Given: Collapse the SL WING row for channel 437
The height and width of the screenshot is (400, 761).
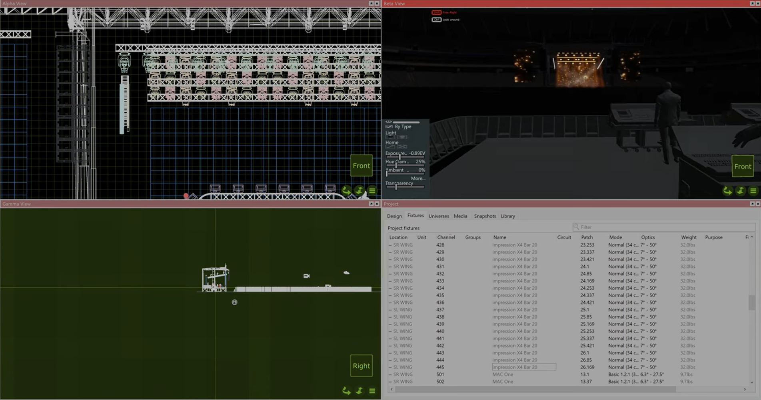Looking at the screenshot, I should click(x=390, y=309).
